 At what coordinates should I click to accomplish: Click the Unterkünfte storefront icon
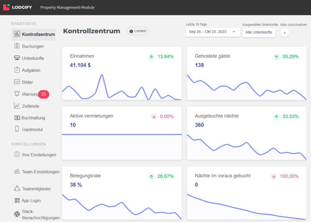tap(17, 58)
